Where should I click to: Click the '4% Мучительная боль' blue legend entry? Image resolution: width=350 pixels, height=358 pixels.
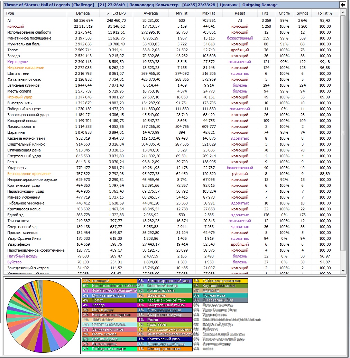click(x=109, y=295)
